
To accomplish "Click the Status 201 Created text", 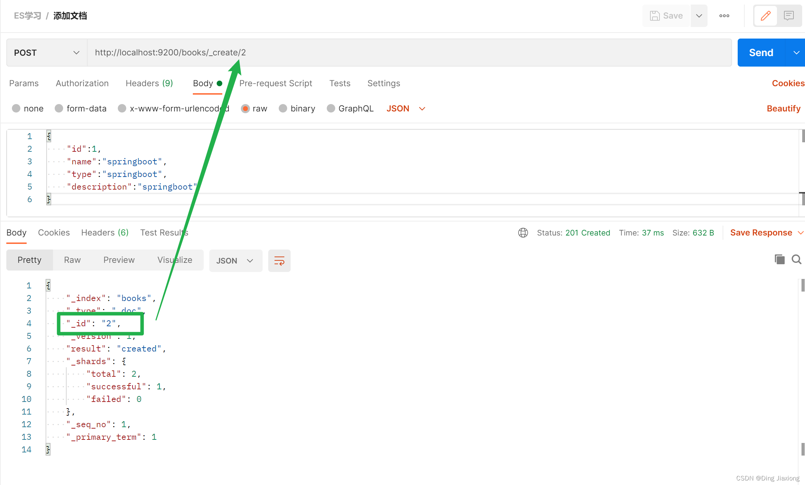I will [573, 233].
